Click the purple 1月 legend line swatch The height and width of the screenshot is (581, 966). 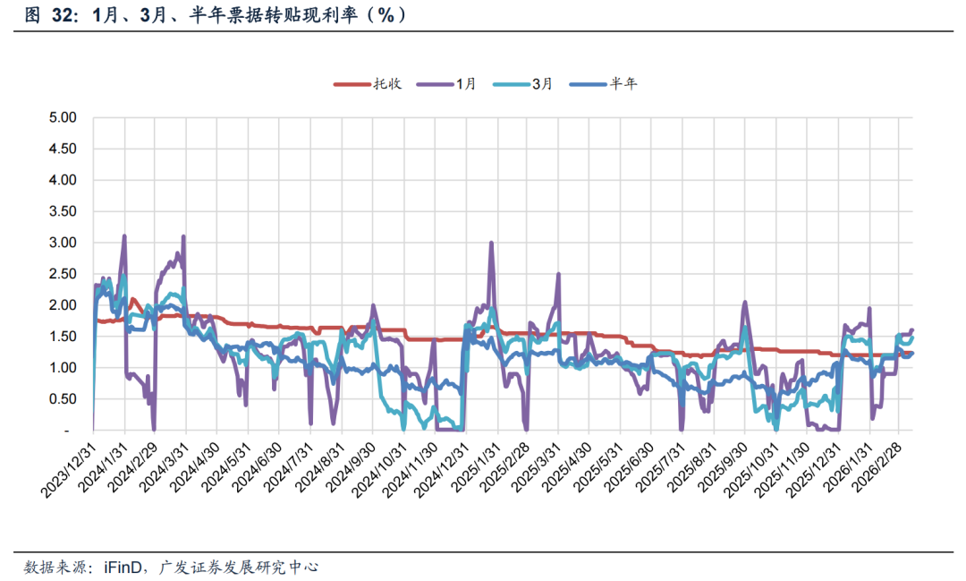click(x=435, y=84)
